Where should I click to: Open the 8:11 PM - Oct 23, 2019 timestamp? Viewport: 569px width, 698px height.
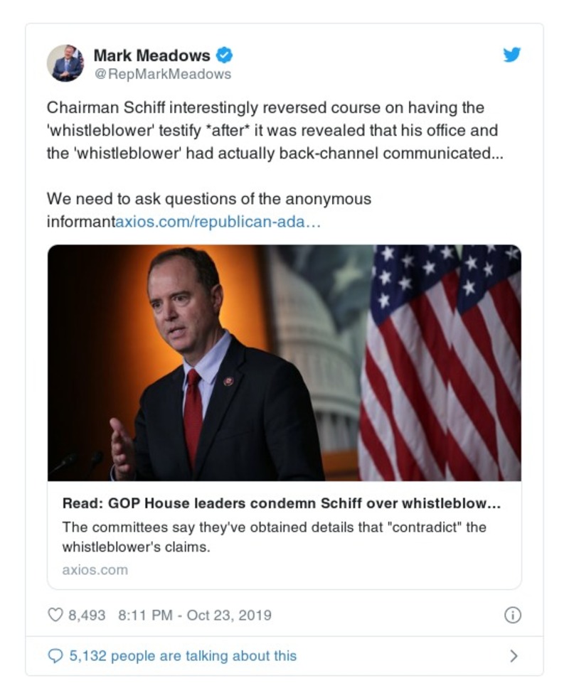pos(192,615)
